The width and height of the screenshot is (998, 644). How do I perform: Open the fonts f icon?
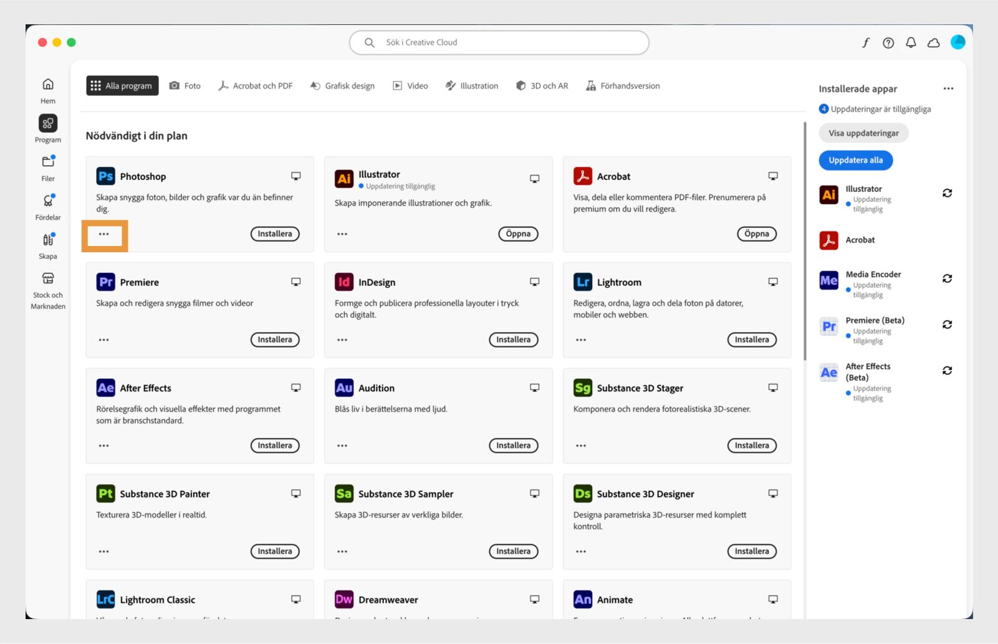tap(866, 42)
